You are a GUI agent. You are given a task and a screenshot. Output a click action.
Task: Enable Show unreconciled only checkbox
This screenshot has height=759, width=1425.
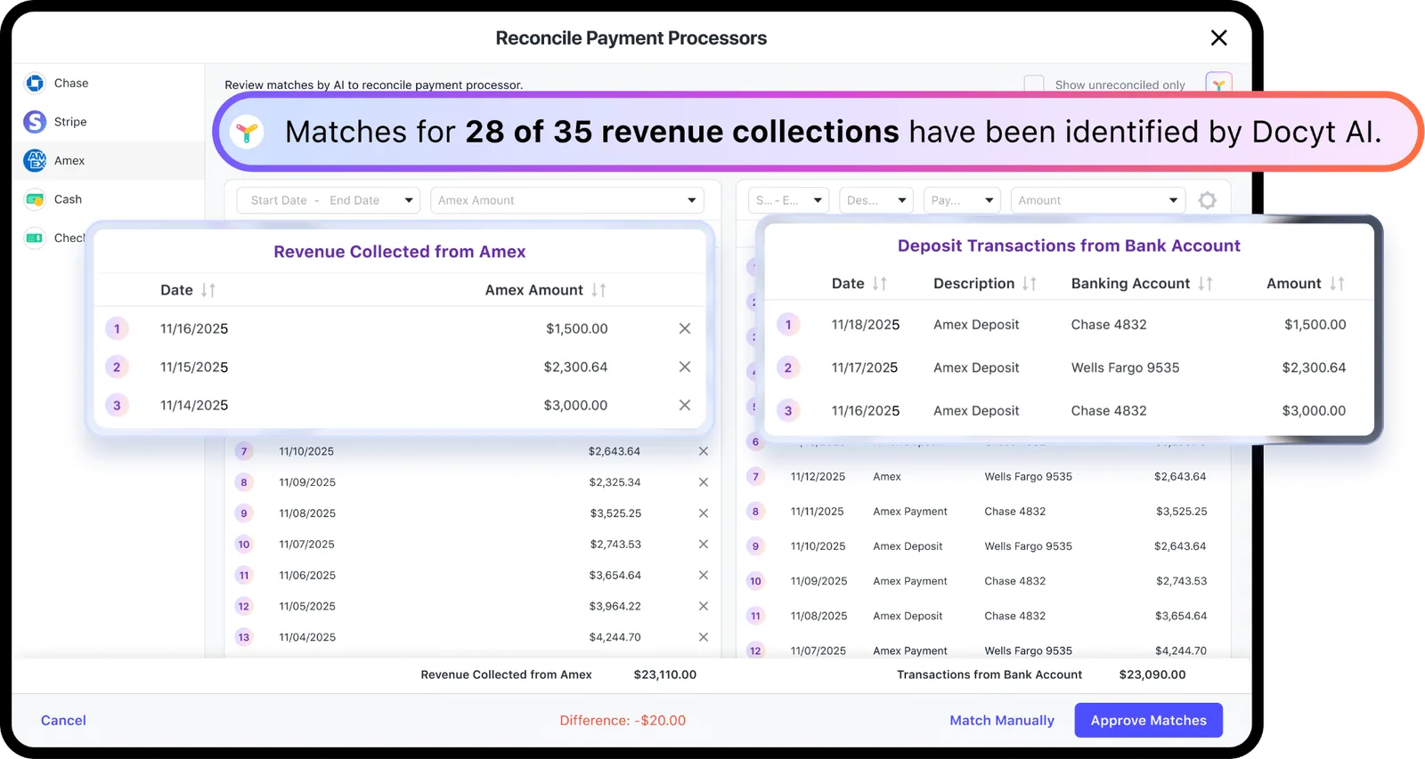[1034, 85]
